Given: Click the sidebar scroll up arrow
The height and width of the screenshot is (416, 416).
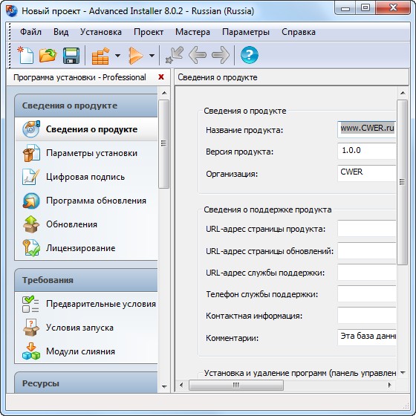Looking at the screenshot, I should [164, 93].
